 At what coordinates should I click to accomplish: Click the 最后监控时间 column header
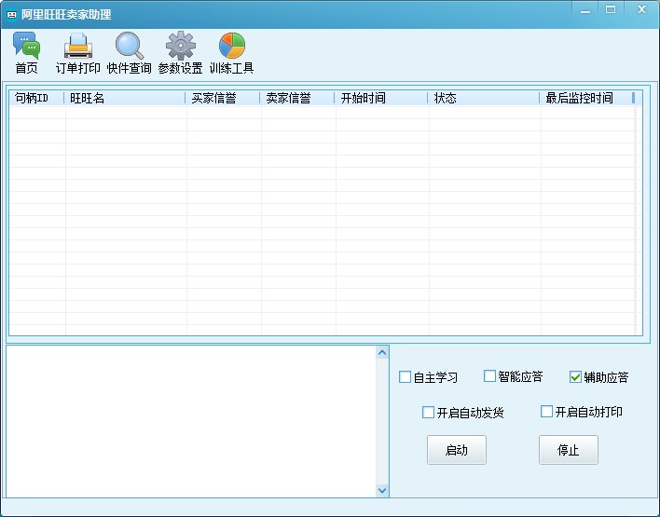pyautogui.click(x=585, y=98)
